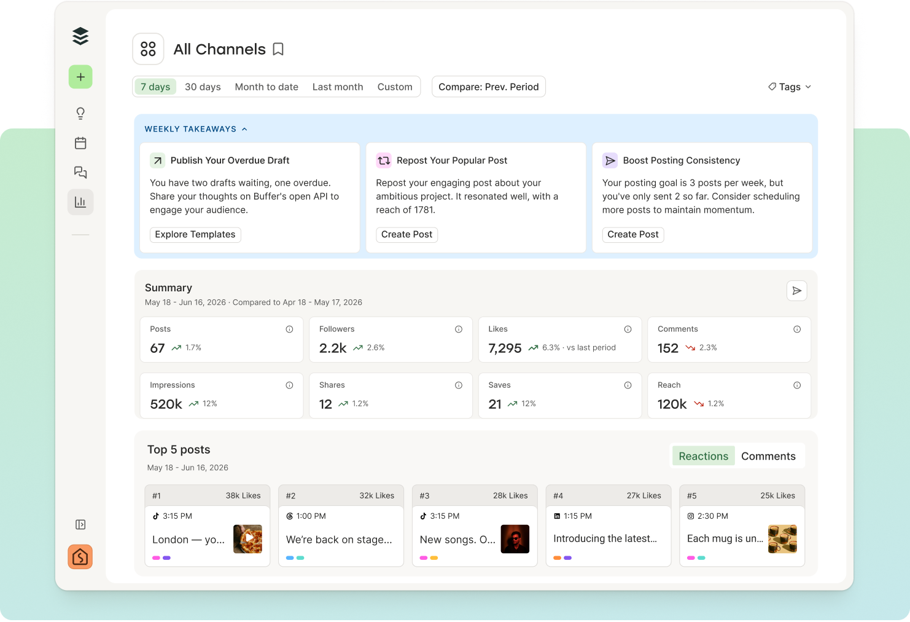Viewport: 910px width, 622px height.
Task: Open the calendar publishing view
Action: click(x=80, y=143)
